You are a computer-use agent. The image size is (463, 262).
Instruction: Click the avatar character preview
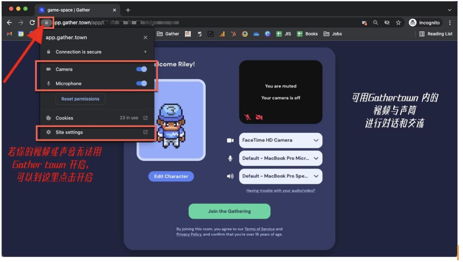171,120
